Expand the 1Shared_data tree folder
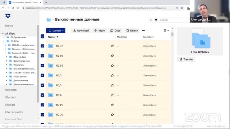 point(6,57)
